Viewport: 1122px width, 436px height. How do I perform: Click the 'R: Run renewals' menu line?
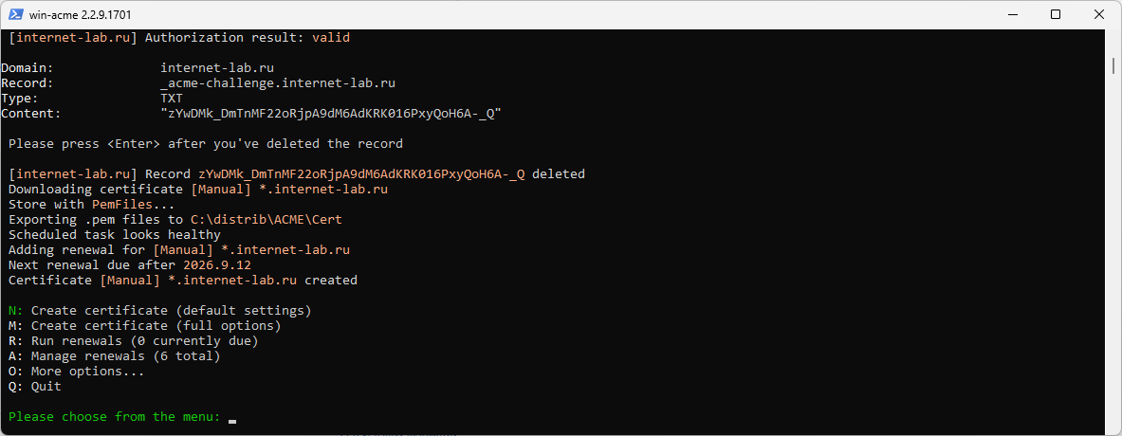tap(133, 341)
